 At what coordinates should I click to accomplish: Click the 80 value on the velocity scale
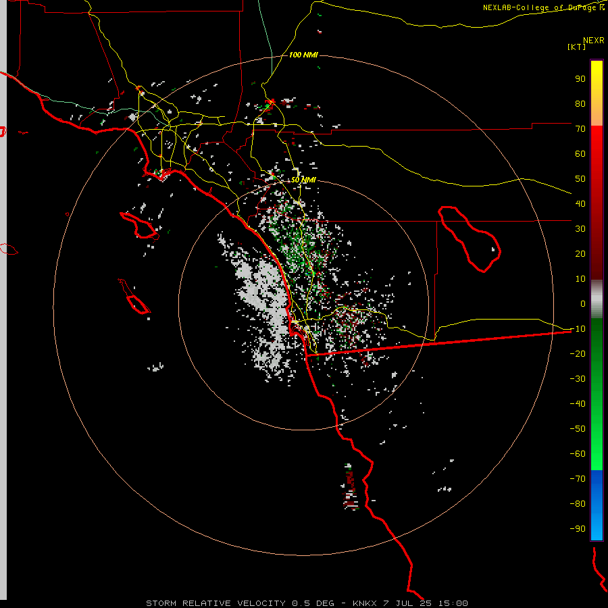pos(580,104)
